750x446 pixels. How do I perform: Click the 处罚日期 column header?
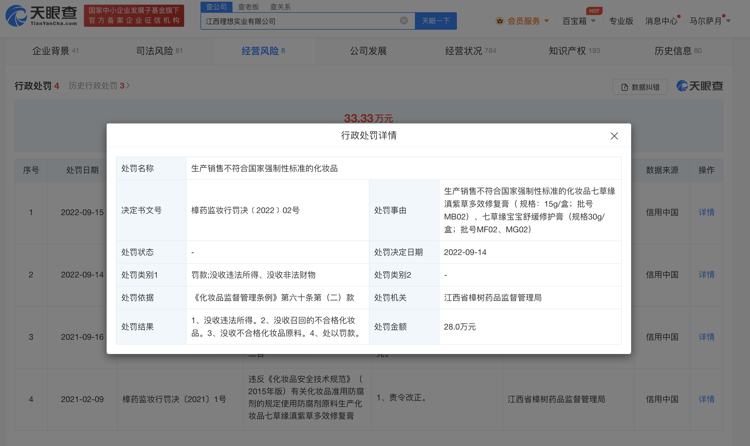(x=82, y=170)
